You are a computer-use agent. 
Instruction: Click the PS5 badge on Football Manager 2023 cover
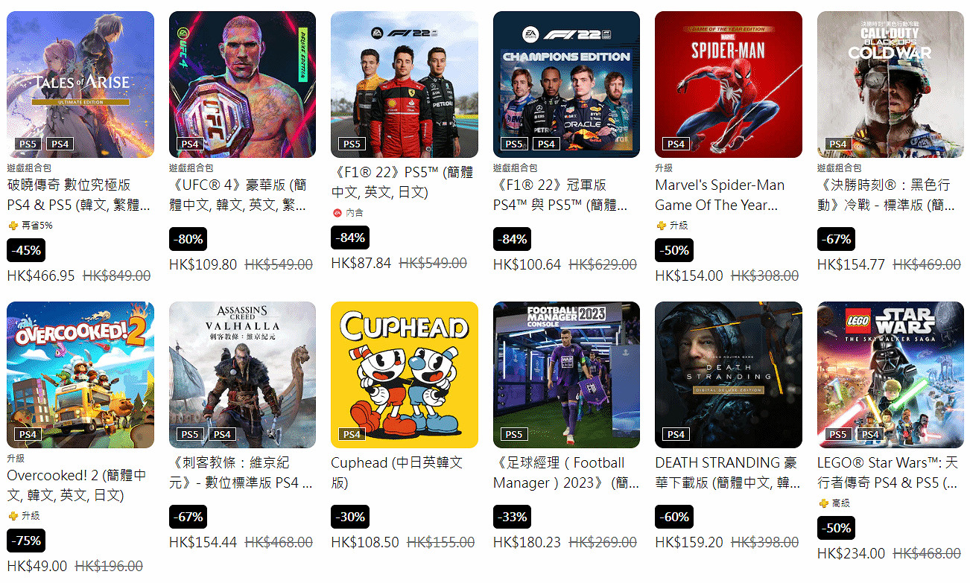click(514, 434)
